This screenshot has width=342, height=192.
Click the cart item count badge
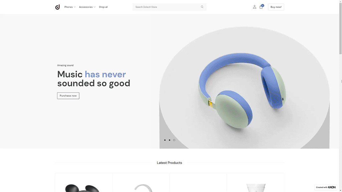[x=263, y=6]
